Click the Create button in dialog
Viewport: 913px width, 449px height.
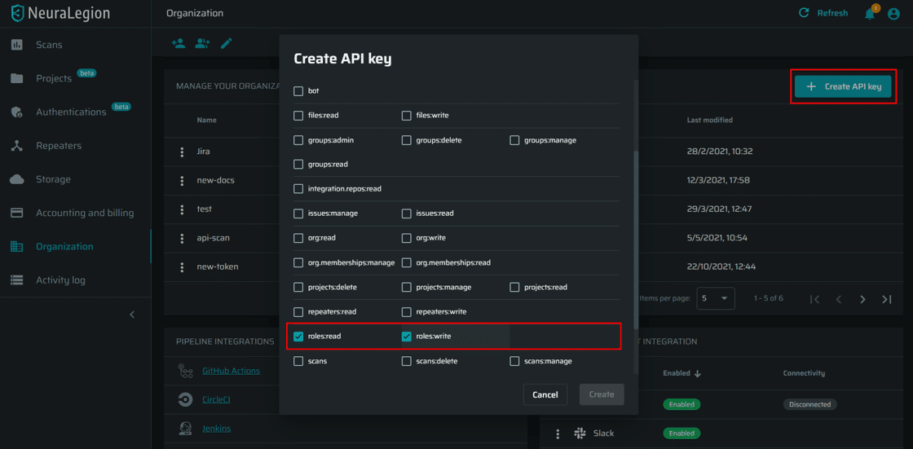[x=602, y=394]
